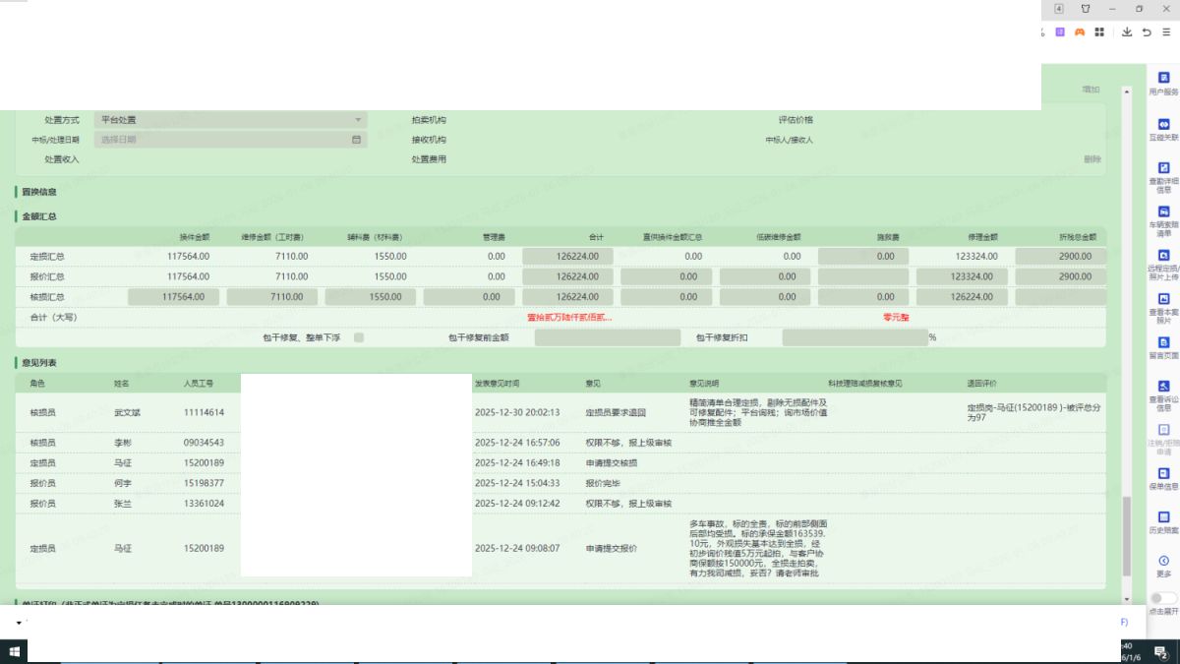Click the 删除 link
Viewport: 1180px width, 664px height.
tap(1092, 159)
